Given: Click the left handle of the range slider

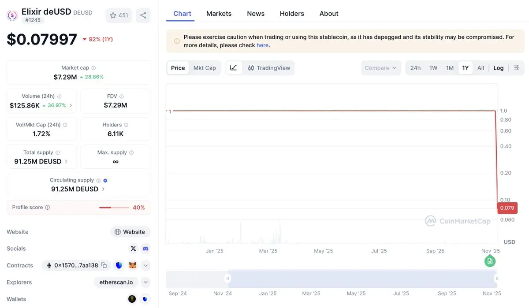Looking at the screenshot, I should pos(227,278).
